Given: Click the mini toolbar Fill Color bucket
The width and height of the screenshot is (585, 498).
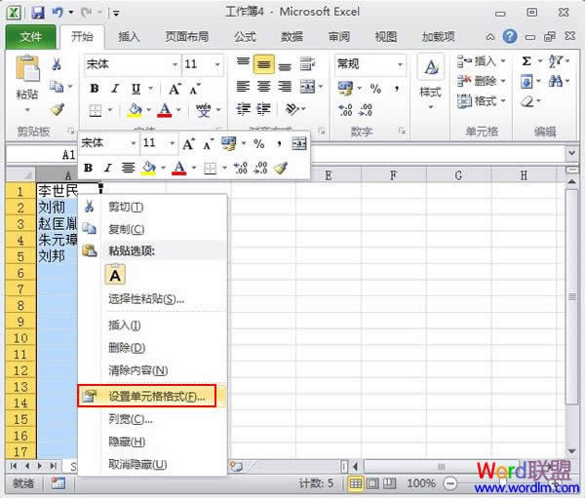Looking at the screenshot, I should (148, 168).
